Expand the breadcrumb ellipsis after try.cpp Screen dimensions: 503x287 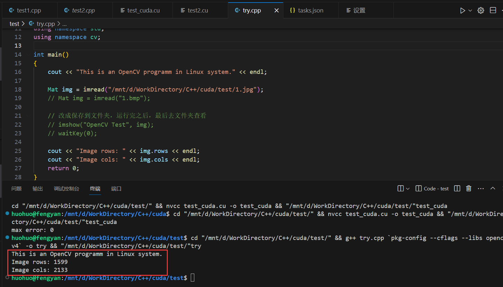pyautogui.click(x=64, y=24)
